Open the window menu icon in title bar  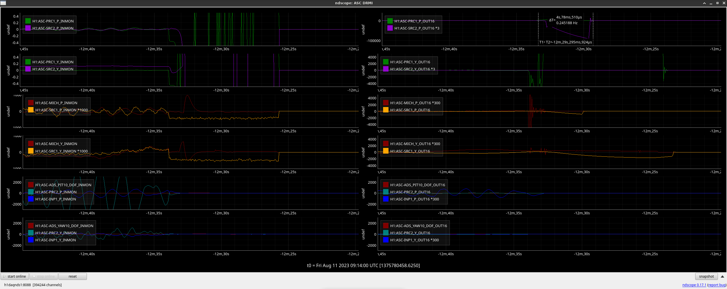3,3
